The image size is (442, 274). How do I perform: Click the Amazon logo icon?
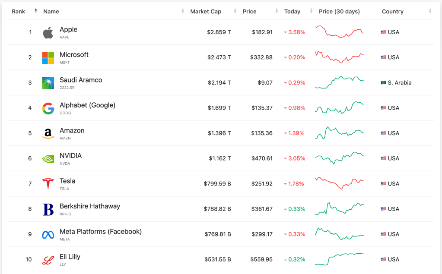tap(48, 133)
